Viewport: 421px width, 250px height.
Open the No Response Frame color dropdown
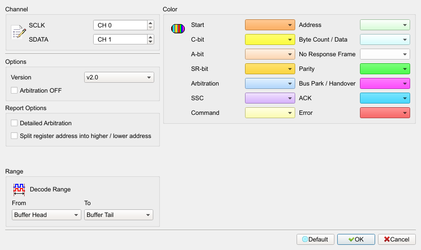point(385,54)
